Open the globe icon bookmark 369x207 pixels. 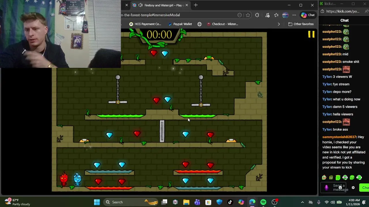coord(199,24)
